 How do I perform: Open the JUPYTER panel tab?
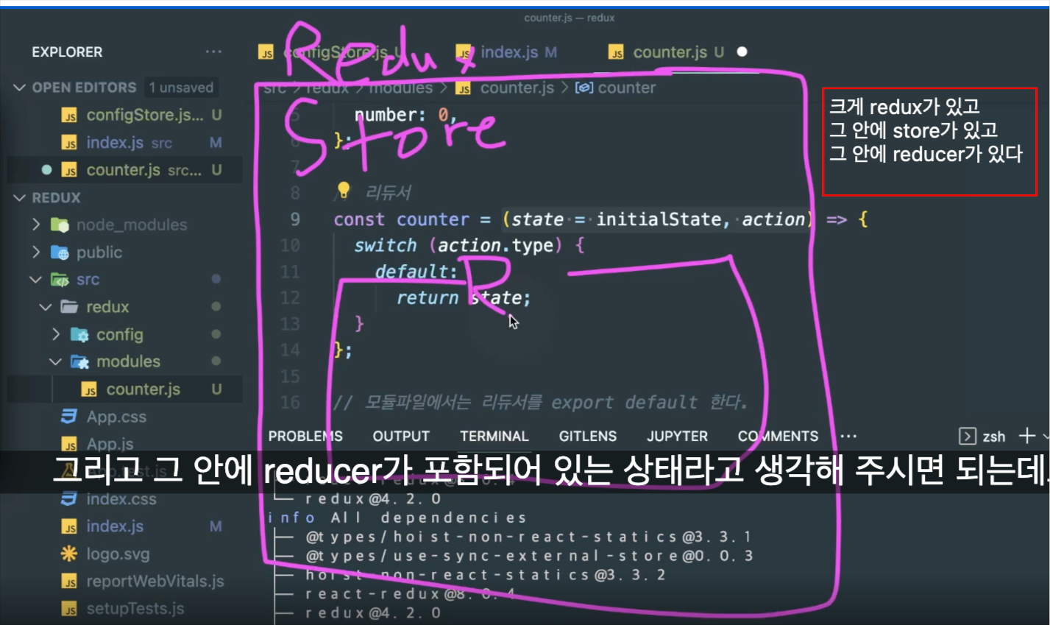[677, 436]
